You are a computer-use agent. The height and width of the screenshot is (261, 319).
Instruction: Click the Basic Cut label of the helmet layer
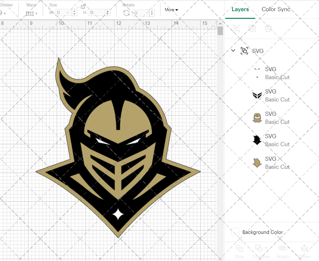point(277,122)
